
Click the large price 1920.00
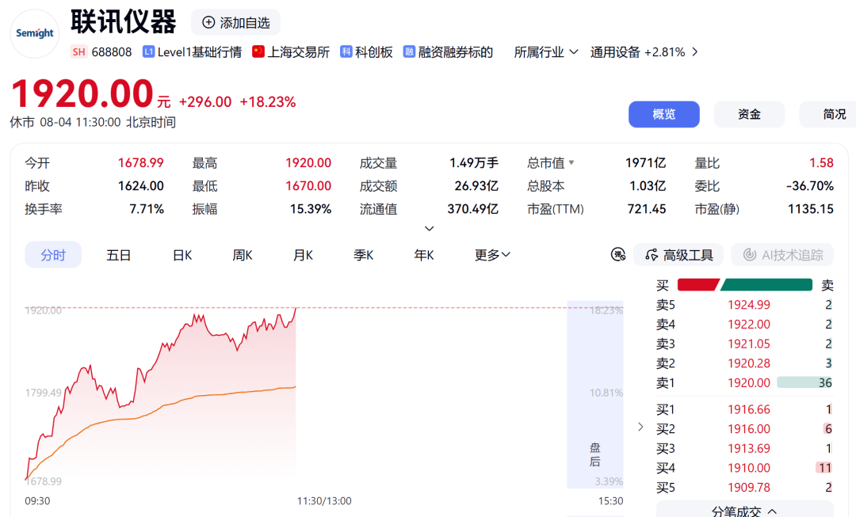[82, 93]
